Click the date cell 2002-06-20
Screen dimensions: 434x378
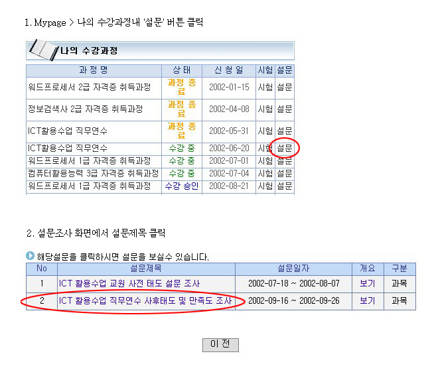click(x=229, y=149)
